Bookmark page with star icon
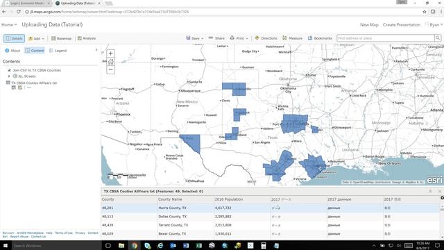The image size is (444, 250). click(425, 12)
